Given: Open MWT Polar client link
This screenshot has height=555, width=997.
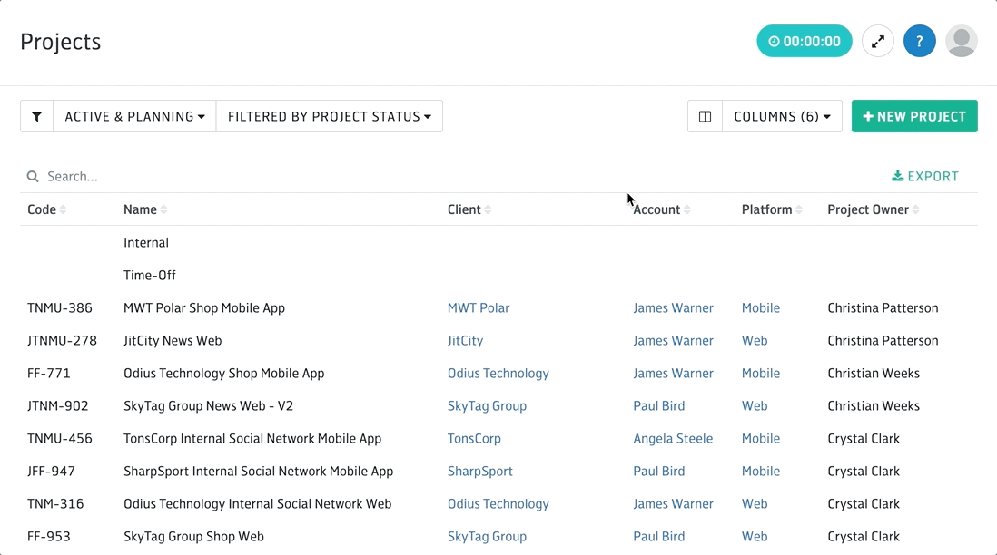Looking at the screenshot, I should [479, 308].
